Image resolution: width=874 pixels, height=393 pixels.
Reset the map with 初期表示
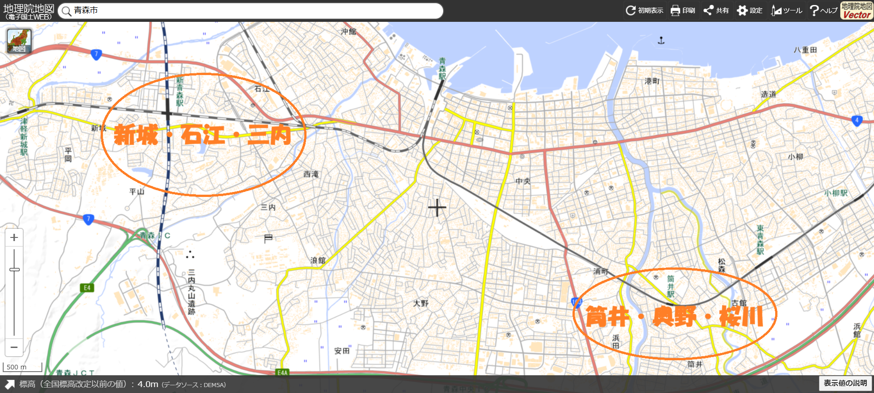[644, 10]
